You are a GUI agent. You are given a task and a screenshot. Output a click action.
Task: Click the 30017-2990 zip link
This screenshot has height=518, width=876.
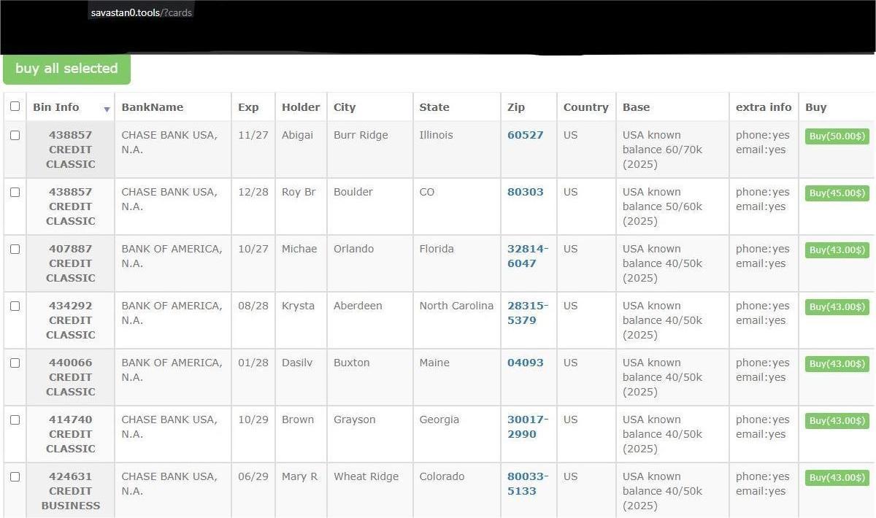point(528,427)
